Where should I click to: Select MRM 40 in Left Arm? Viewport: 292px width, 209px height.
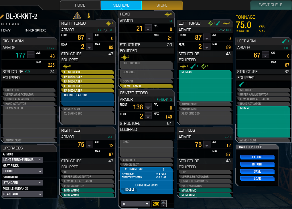(x=264, y=122)
